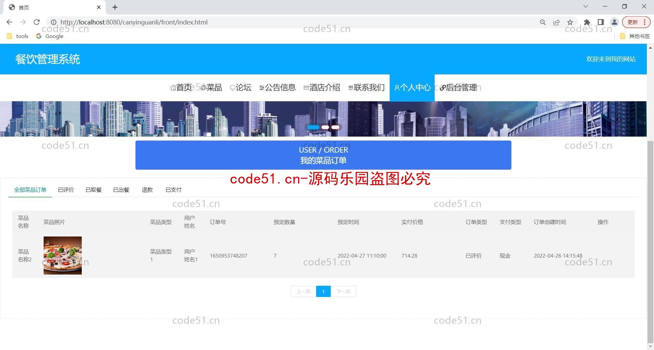Open 论坛 navigation item
Image resolution: width=654 pixels, height=350 pixels.
coord(240,88)
